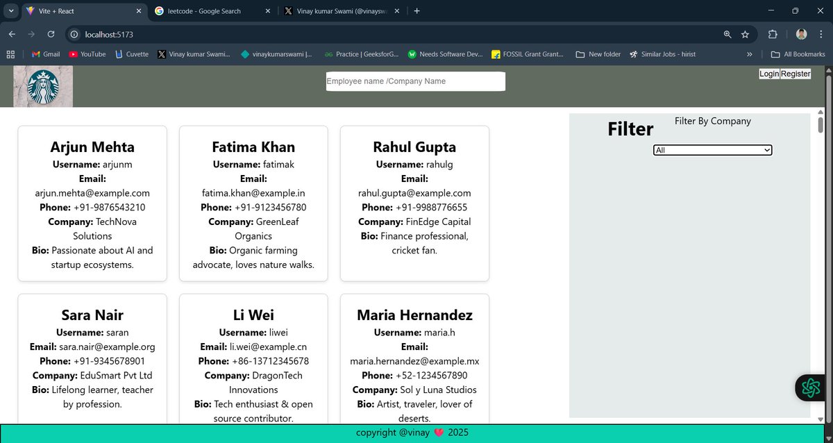This screenshot has width=833, height=443.
Task: Switch to the Vinay kumar Swami X tab
Action: [343, 11]
